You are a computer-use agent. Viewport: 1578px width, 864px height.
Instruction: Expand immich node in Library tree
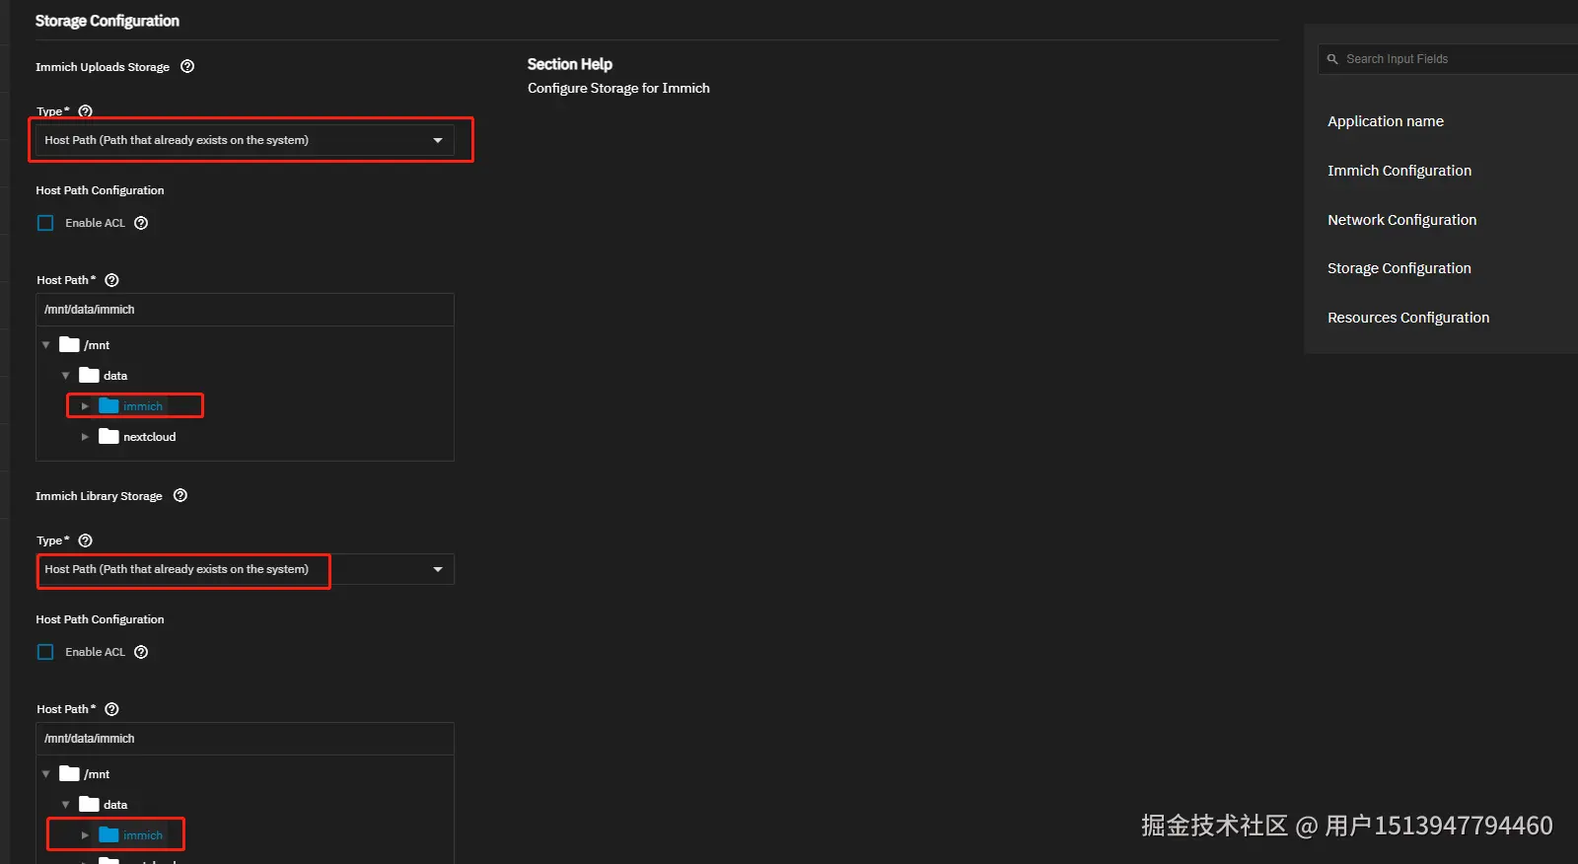pyautogui.click(x=85, y=835)
